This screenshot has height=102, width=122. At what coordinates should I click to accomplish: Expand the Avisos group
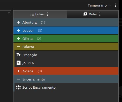coord(18,71)
